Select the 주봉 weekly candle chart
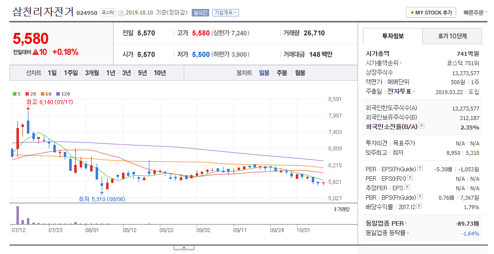Viewport: 494px width, 254px height. coord(282,73)
